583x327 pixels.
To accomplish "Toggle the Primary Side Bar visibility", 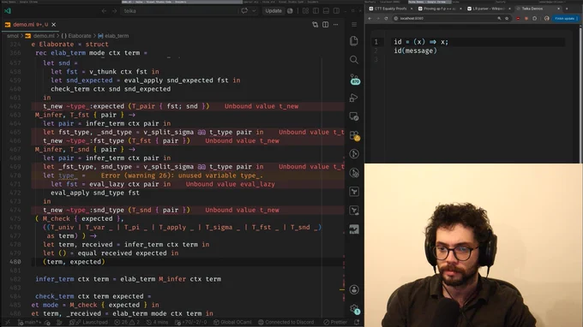I will (316, 11).
